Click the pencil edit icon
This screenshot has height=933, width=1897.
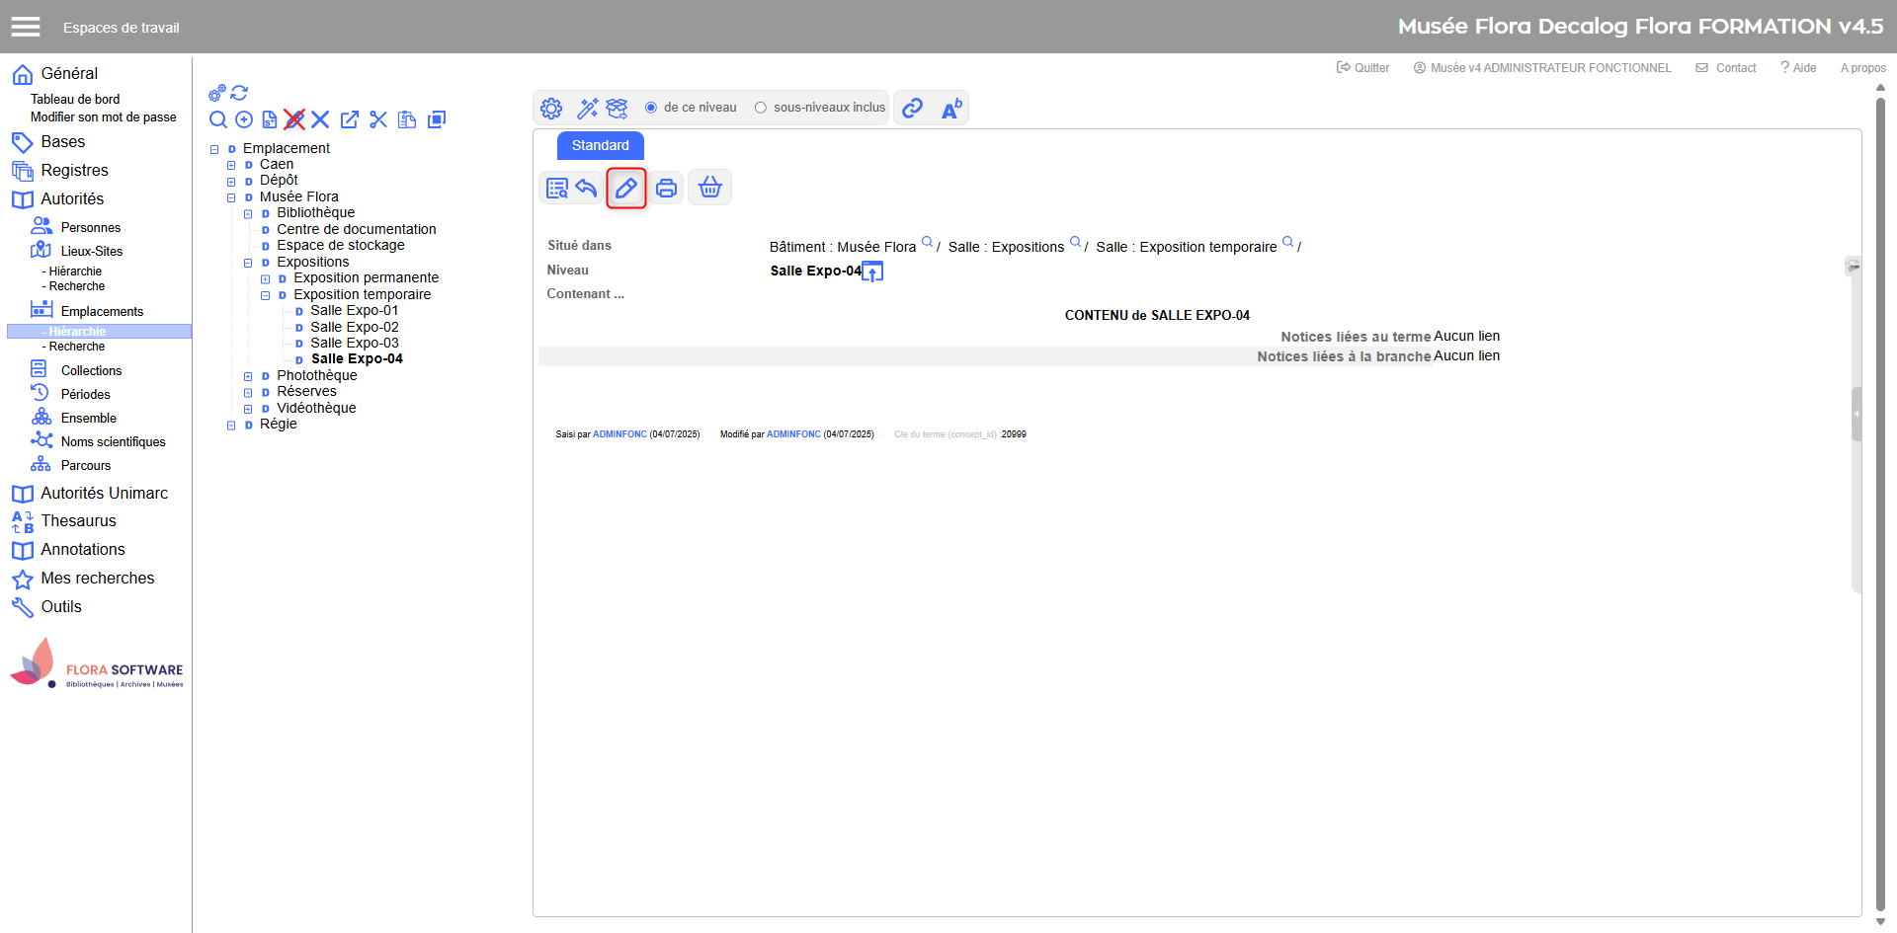coord(625,188)
